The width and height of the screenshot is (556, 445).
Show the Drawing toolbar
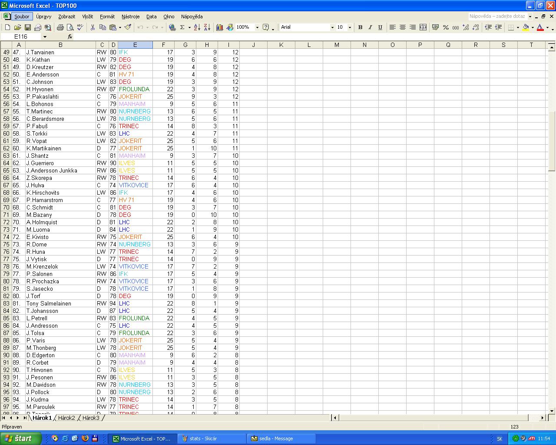tap(230, 27)
